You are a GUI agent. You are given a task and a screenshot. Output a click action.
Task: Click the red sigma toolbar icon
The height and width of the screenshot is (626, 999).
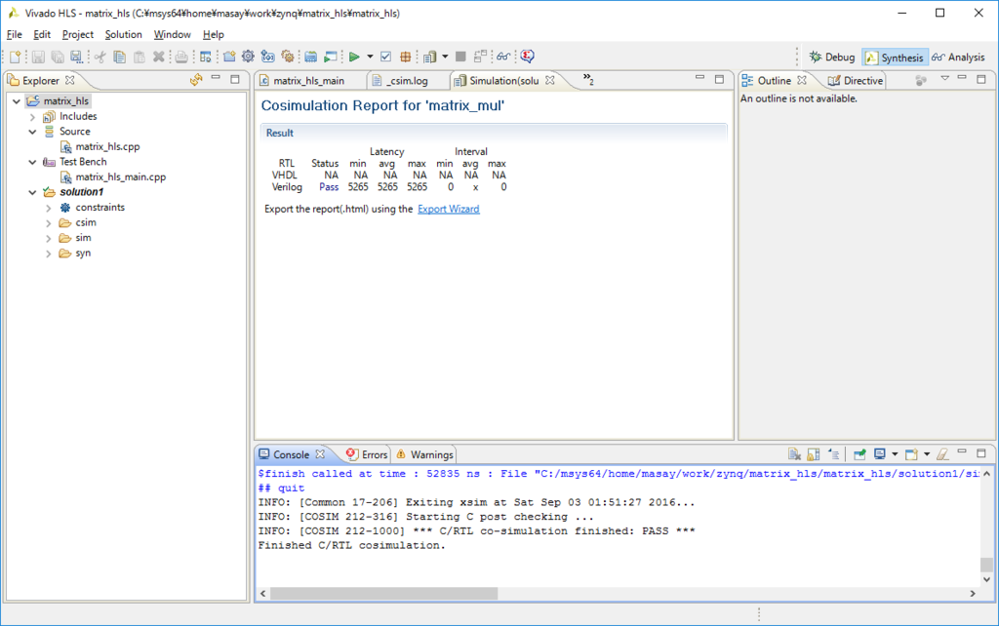pyautogui.click(x=527, y=57)
